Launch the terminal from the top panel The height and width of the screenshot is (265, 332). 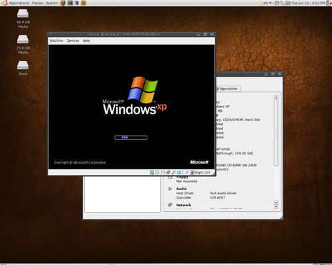(x=70, y=3)
